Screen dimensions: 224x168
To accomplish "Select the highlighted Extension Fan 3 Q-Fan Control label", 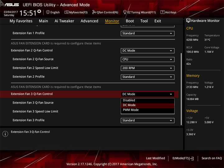I will (x=32, y=94).
